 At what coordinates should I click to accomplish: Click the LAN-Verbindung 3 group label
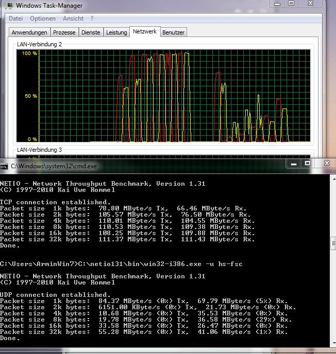39,150
